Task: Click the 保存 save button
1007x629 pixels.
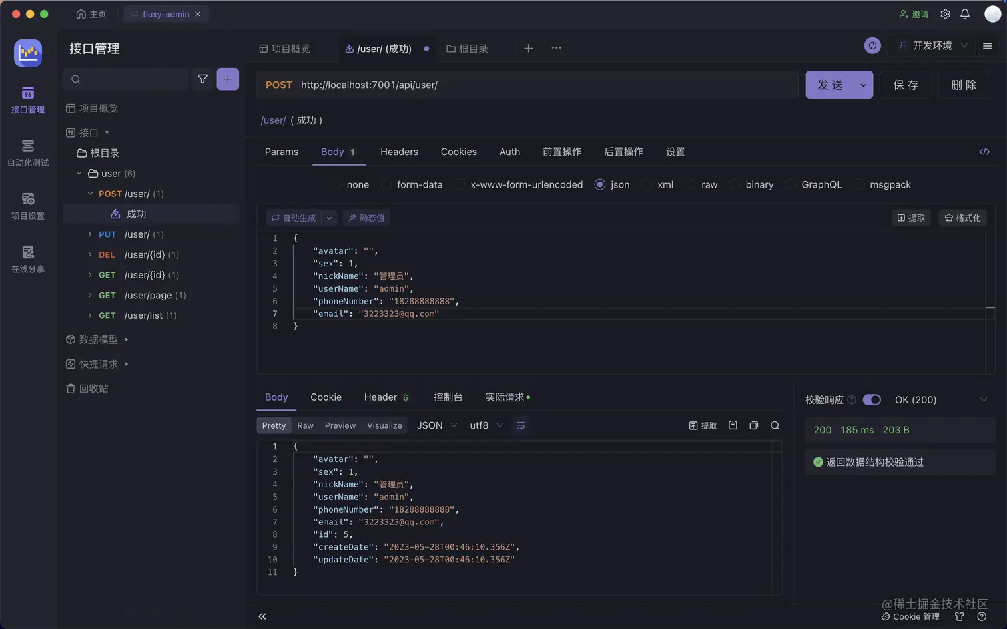Action: [x=906, y=85]
